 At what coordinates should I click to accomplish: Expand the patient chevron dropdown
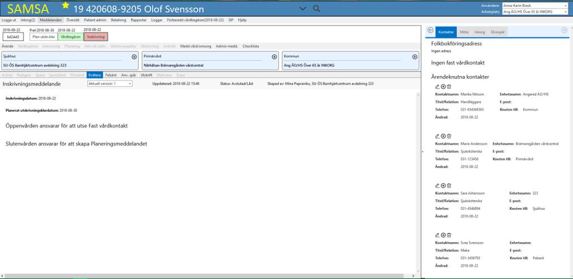coord(303,9)
